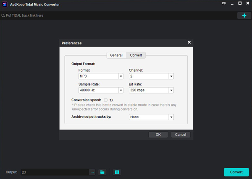Click the Cancel button
Screen dimensions: 252x179
click(x=181, y=135)
